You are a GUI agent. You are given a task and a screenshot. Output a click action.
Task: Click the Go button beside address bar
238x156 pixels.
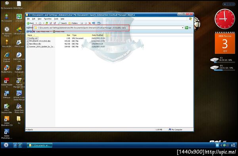[188, 28]
